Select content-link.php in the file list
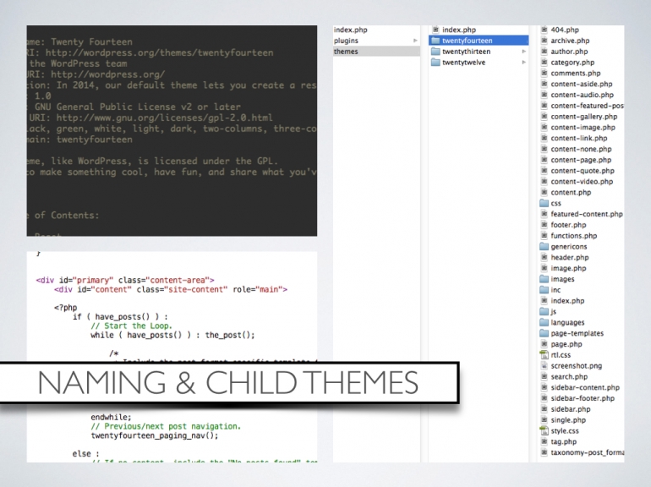Viewport: 651px width, 487px height. (x=579, y=139)
